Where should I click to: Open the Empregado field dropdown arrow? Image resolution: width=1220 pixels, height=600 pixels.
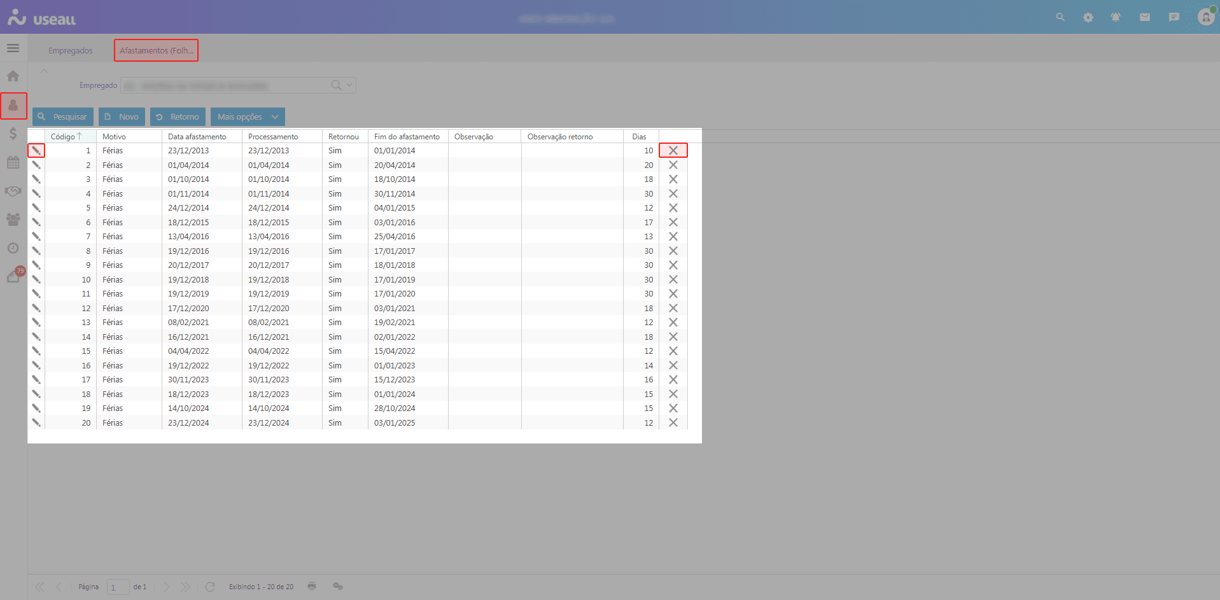click(x=349, y=85)
